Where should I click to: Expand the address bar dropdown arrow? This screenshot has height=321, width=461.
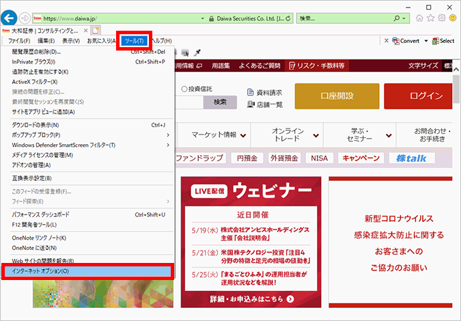[x=202, y=18]
